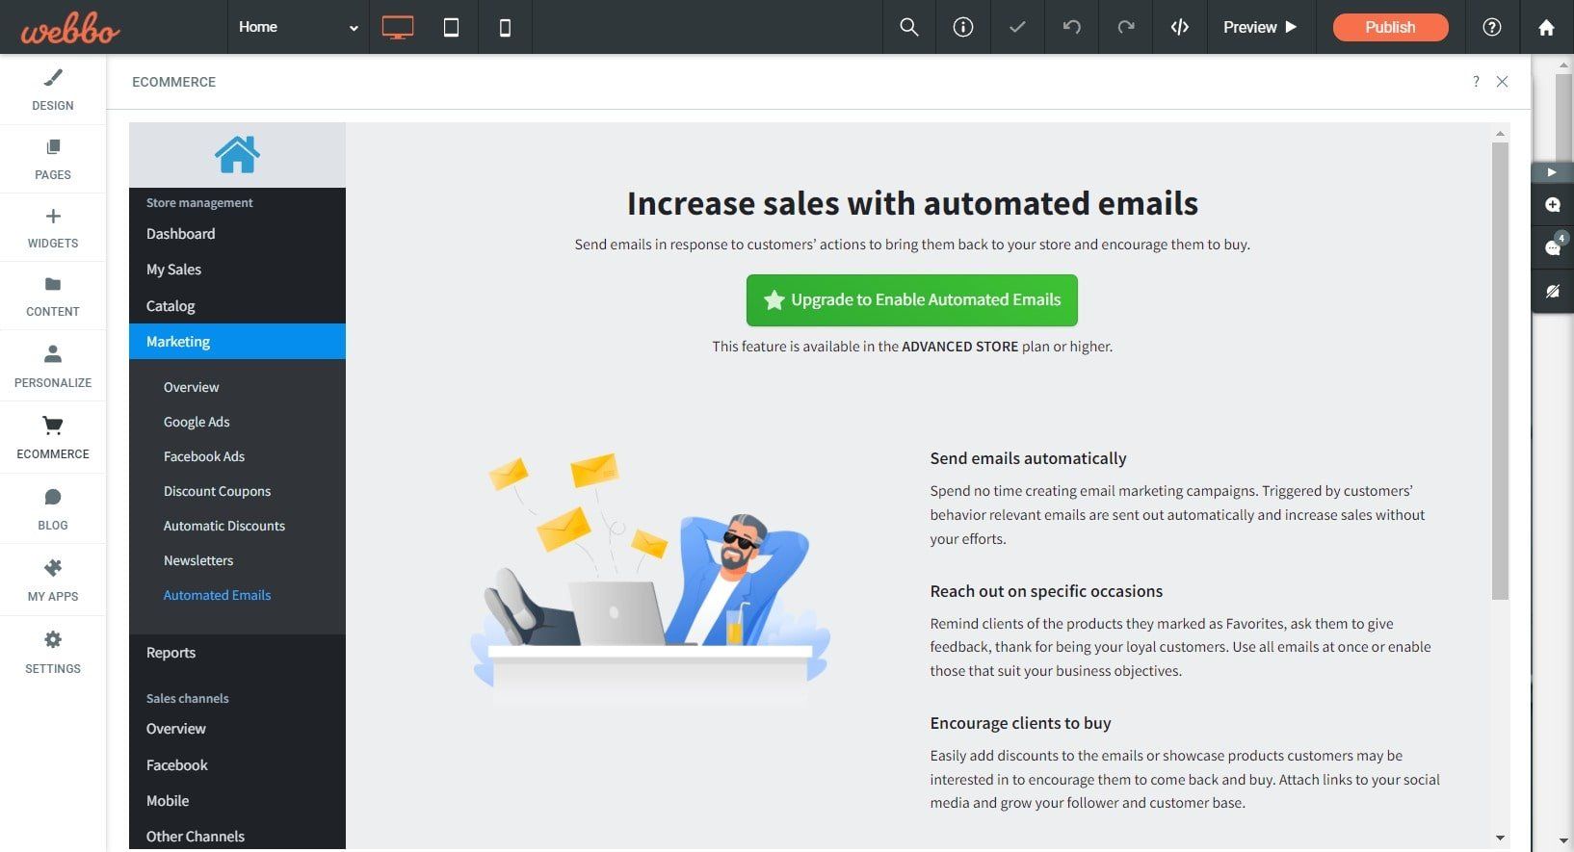The width and height of the screenshot is (1574, 852).
Task: Expand the right side panel arrow
Action: pyautogui.click(x=1552, y=172)
